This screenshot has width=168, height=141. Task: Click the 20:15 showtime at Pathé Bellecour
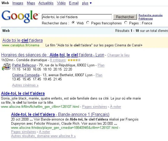point(57,69)
